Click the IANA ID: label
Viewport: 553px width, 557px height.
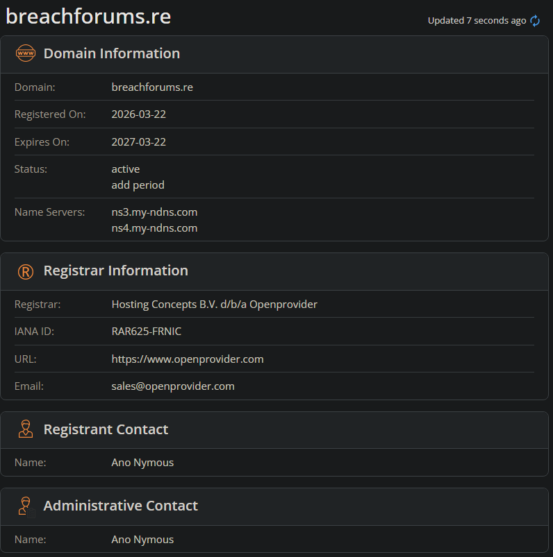[x=34, y=332]
